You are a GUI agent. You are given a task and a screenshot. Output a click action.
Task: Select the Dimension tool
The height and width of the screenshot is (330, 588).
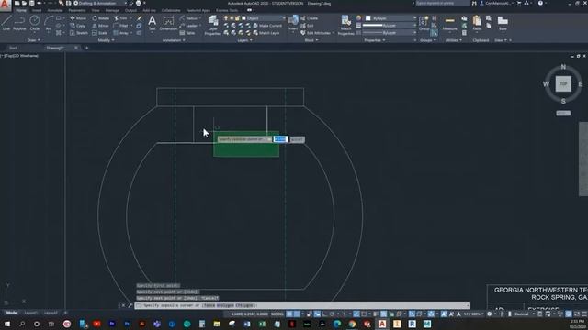168,23
